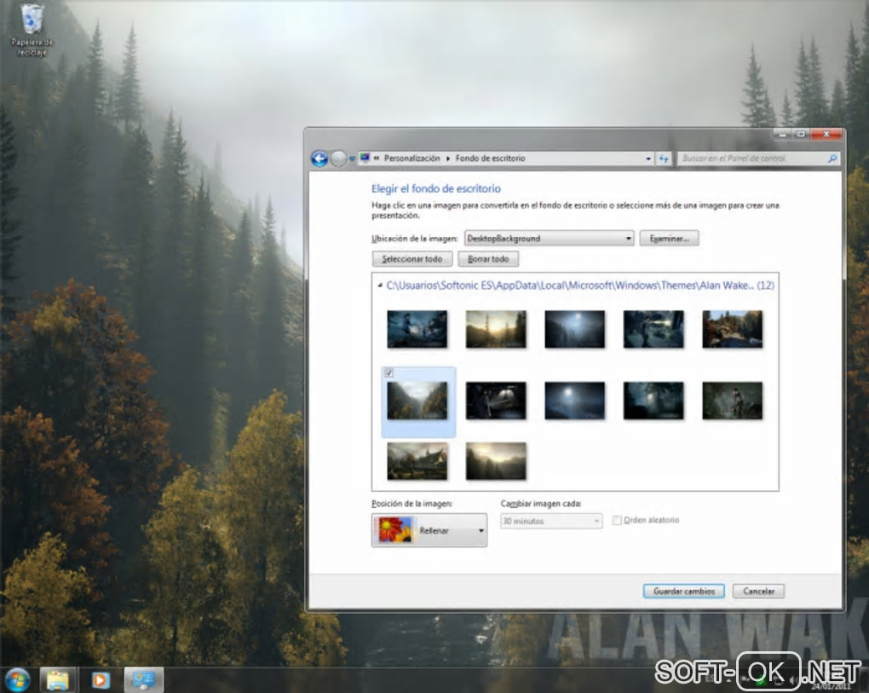
Task: Click the Back arrow in the window
Action: pyautogui.click(x=319, y=159)
